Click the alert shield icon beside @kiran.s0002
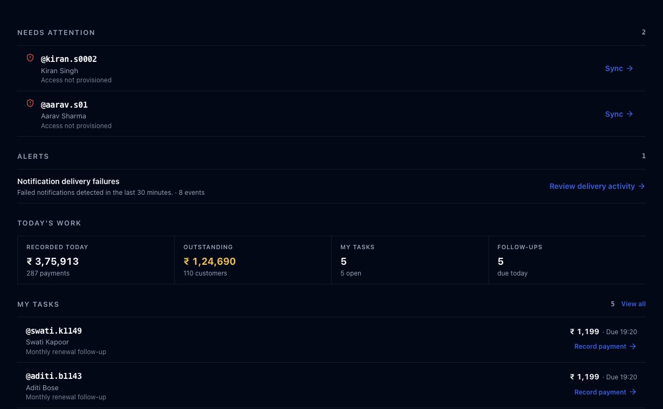663x409 pixels. pos(30,58)
